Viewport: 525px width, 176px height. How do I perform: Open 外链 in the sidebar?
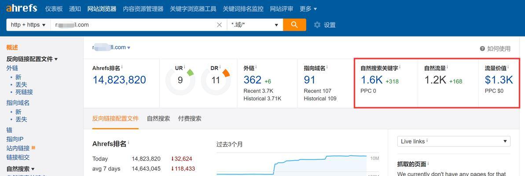click(12, 68)
